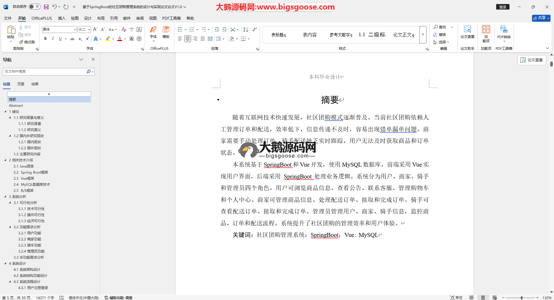Viewport: 554px width, 300px height.
Task: Open the font name dropdown (黑体)
Action: point(75,30)
